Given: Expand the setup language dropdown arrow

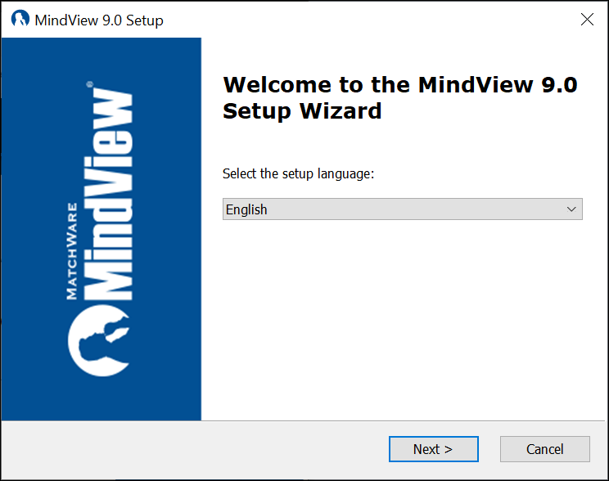Looking at the screenshot, I should point(571,209).
